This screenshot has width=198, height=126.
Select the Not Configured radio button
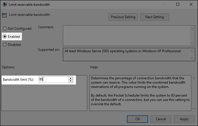click(5, 28)
